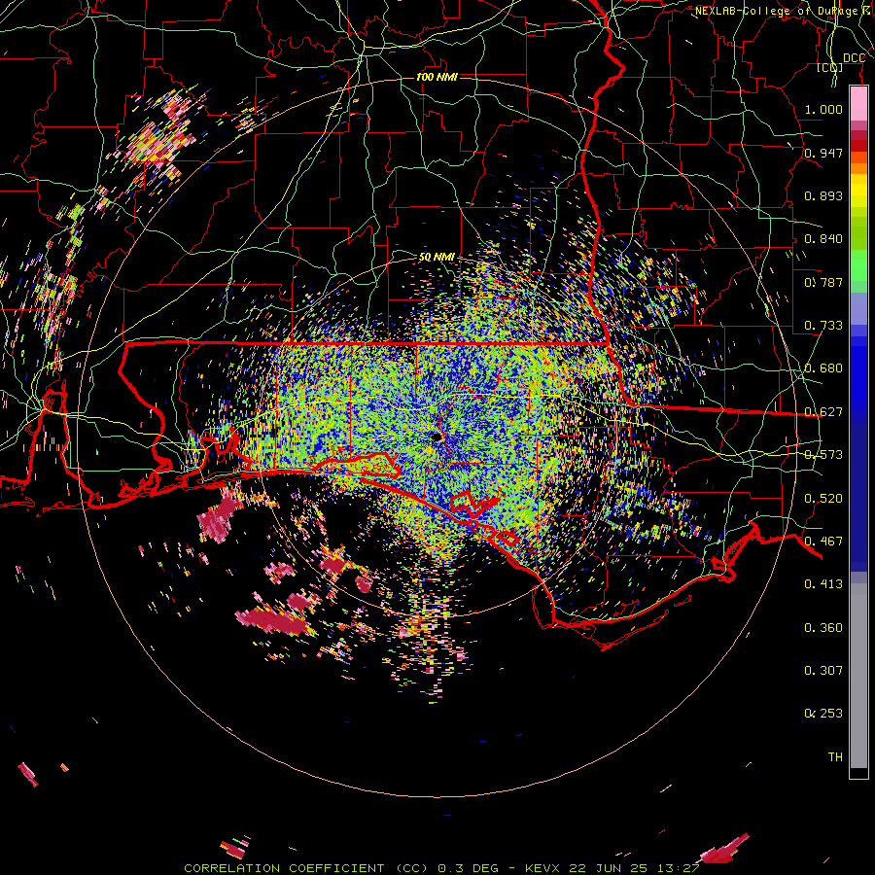Screen dimensions: 875x875
Task: Select the 0.520 scale value
Action: pyautogui.click(x=823, y=499)
